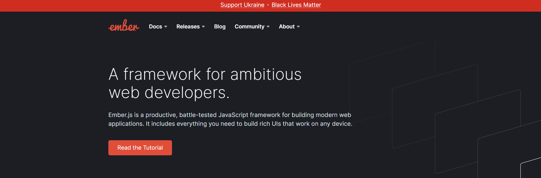Follow the Black Lives Matter link
Image resolution: width=541 pixels, height=178 pixels.
(x=296, y=5)
